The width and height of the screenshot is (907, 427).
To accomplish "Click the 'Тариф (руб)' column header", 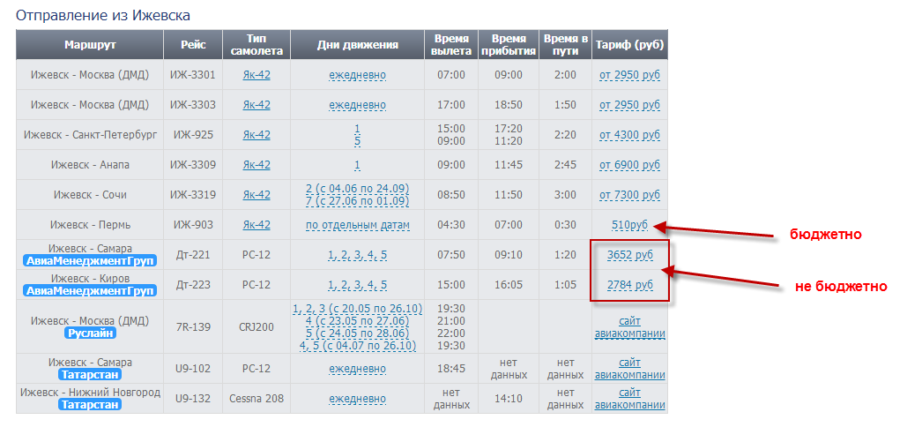I will [x=630, y=44].
